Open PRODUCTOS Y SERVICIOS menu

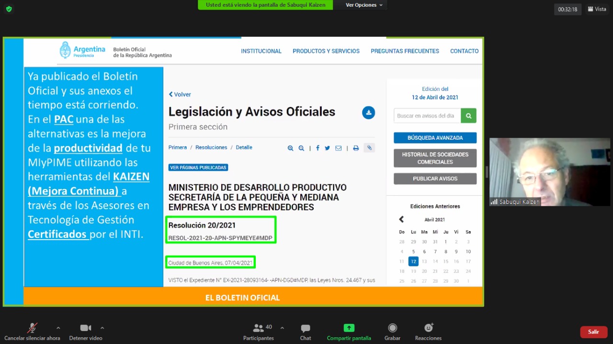(x=326, y=51)
